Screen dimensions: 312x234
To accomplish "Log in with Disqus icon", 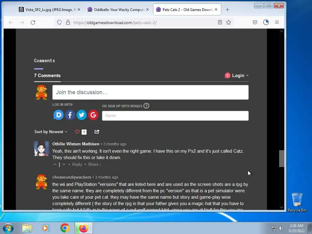I will [x=58, y=115].
